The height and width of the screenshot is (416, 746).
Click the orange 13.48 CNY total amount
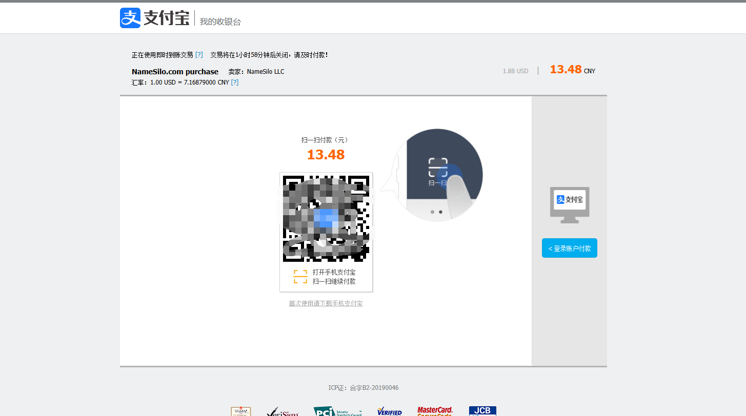[x=566, y=70]
